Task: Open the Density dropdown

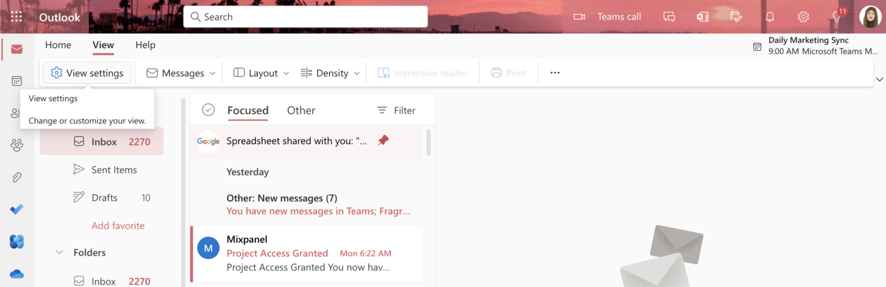Action: (330, 73)
